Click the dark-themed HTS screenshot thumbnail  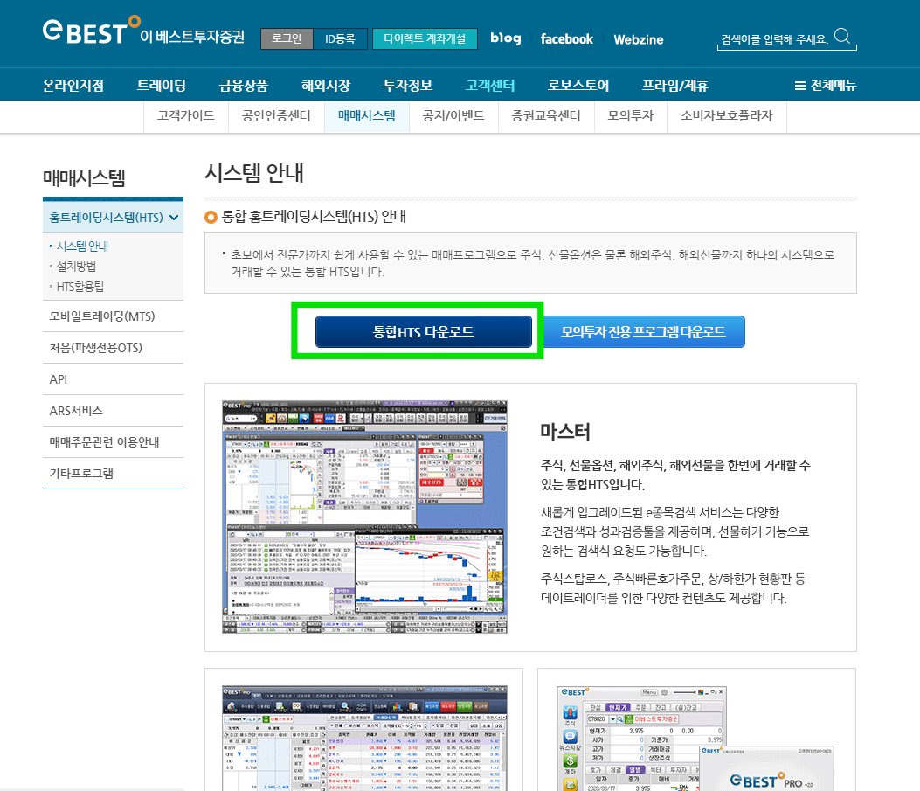click(x=364, y=738)
